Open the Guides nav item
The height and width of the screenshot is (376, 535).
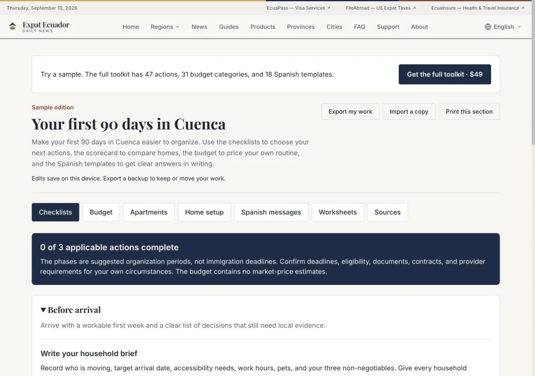(x=229, y=26)
